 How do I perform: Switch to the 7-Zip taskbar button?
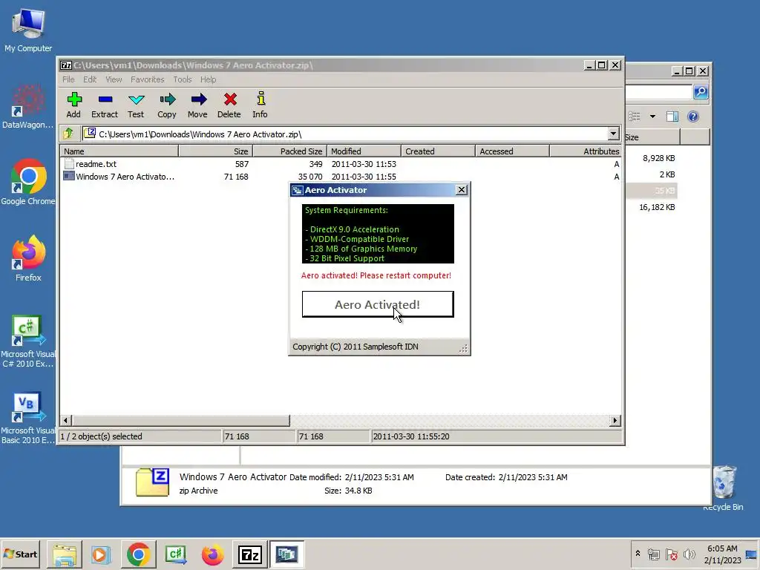pos(249,554)
